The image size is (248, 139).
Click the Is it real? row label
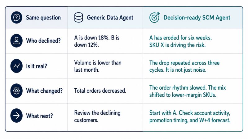click(37, 66)
